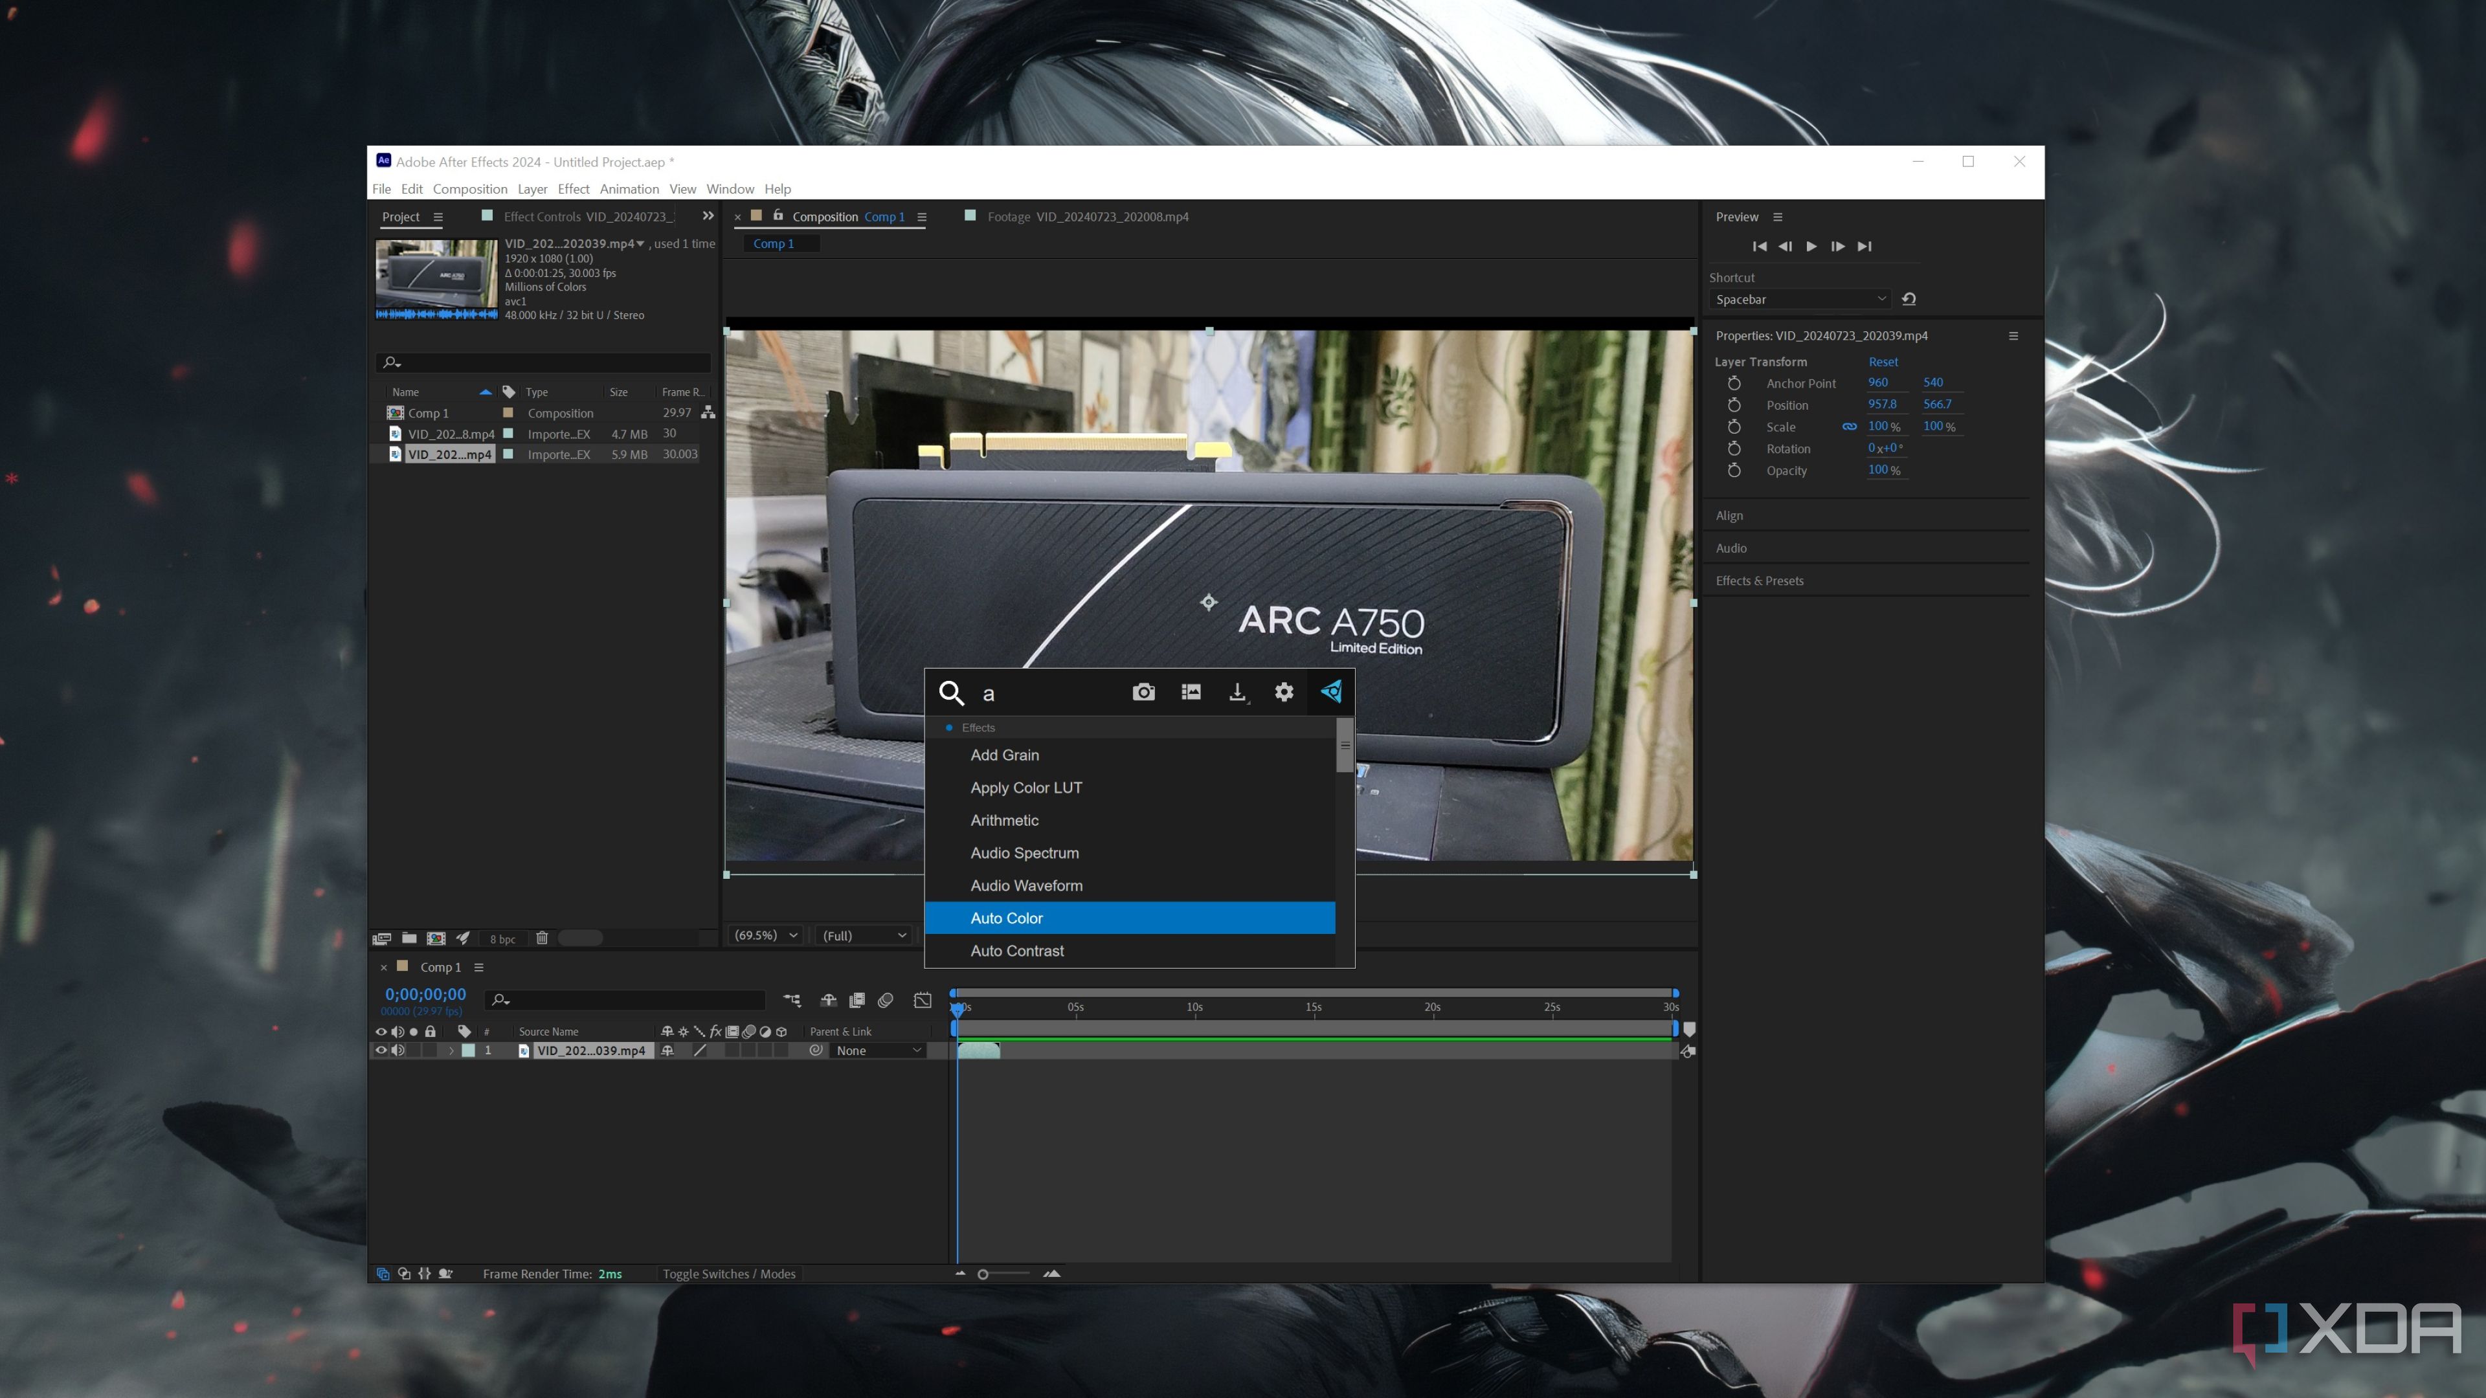Create new folder in Project panel
2486x1398 pixels.
[409, 938]
